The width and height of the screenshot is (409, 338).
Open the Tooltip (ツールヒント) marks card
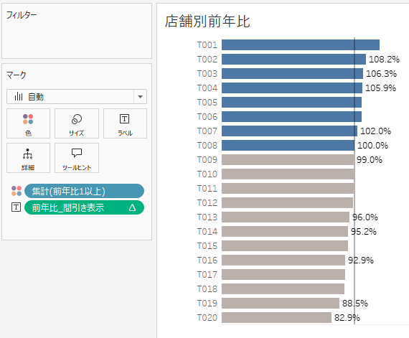pyautogui.click(x=77, y=158)
